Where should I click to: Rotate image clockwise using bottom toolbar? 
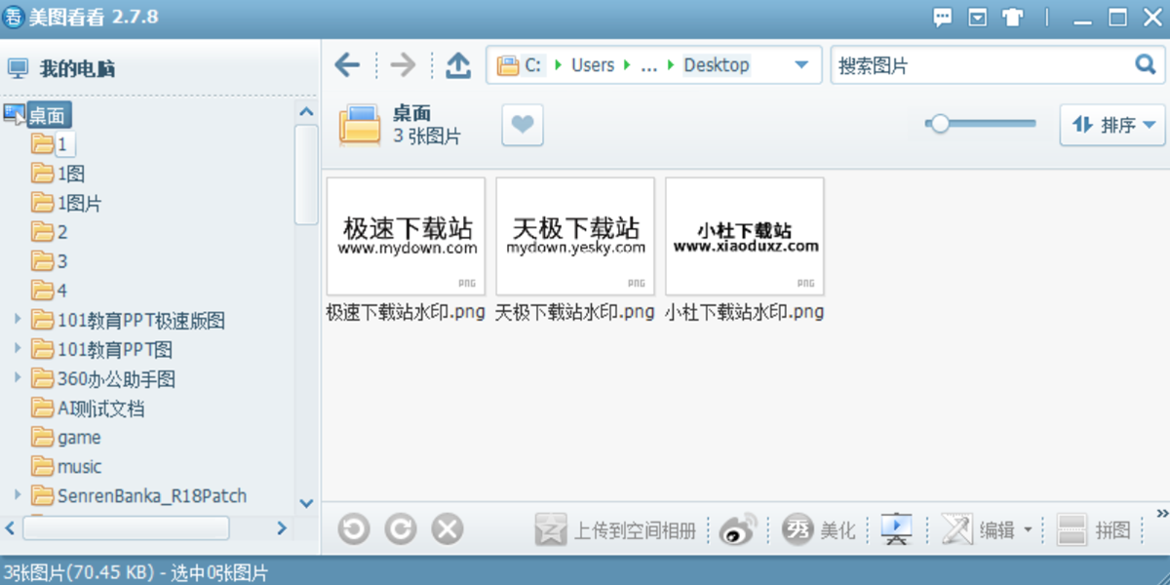[401, 529]
